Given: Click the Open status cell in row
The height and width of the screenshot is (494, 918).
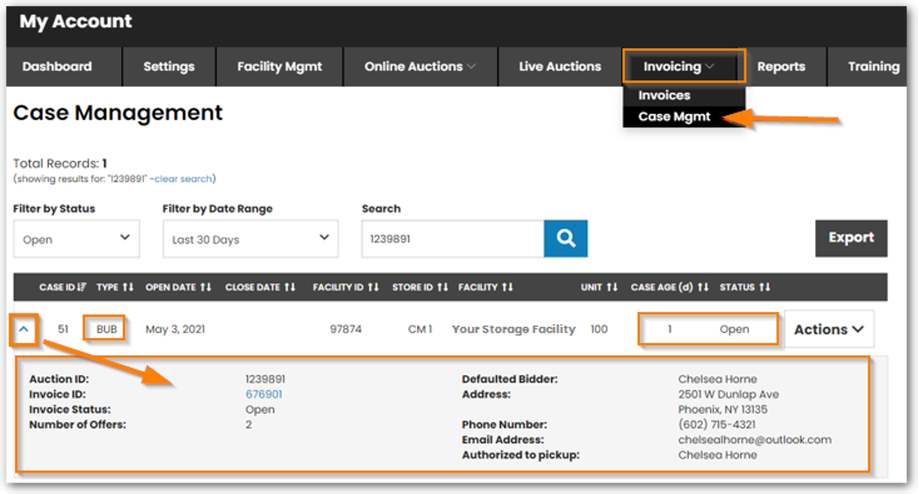Looking at the screenshot, I should click(734, 329).
